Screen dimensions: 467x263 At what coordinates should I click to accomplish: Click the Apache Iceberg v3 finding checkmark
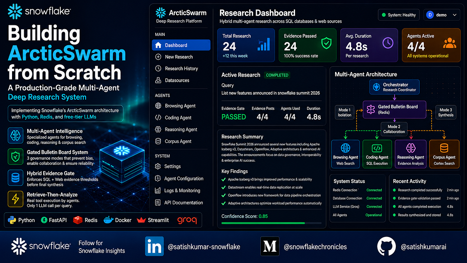pos(224,180)
